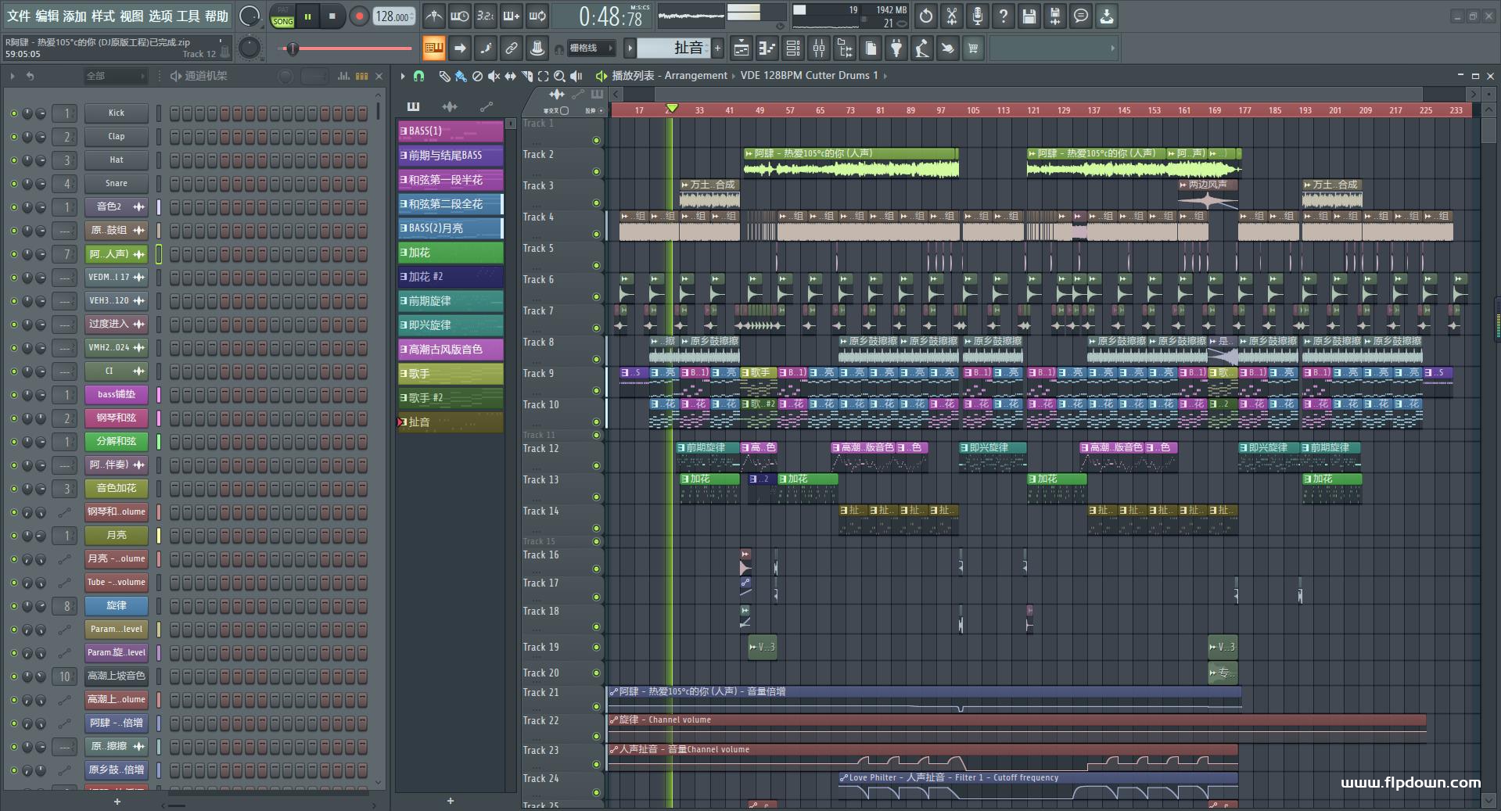This screenshot has width=1501, height=811.
Task: Open pattern selector arrow beside 扯音
Action: click(x=630, y=48)
